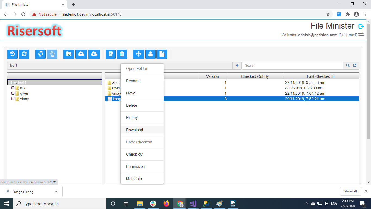Click the user permission toolbar button
Viewport: 371px width, 209px height.
click(150, 54)
